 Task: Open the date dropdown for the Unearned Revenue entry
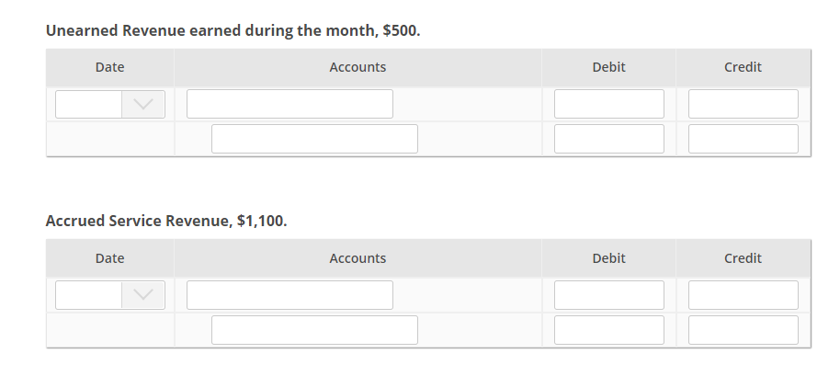coord(109,104)
